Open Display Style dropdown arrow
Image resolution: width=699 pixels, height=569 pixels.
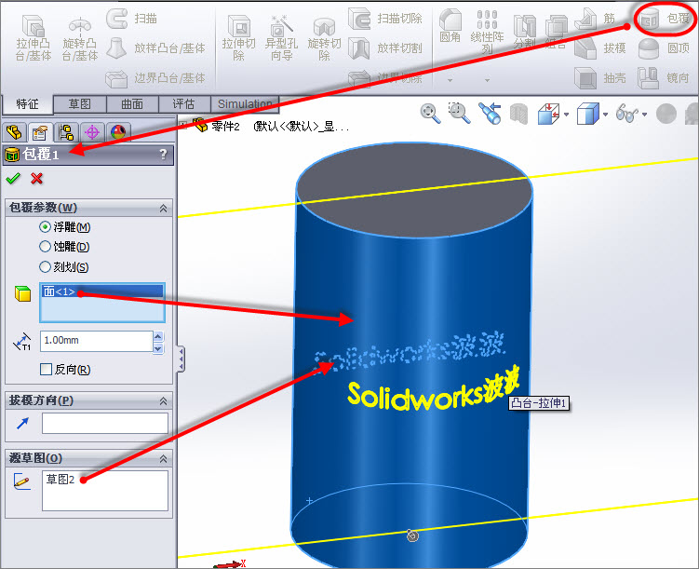pyautogui.click(x=605, y=115)
